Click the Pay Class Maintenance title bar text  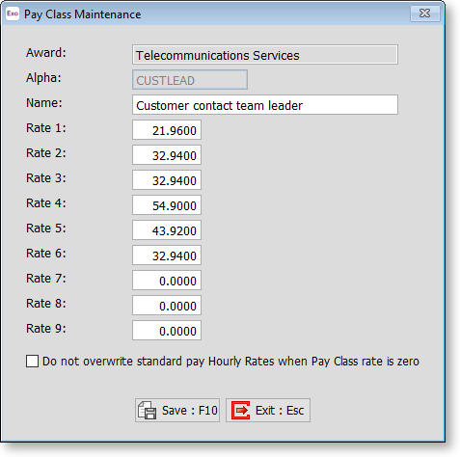coord(83,14)
